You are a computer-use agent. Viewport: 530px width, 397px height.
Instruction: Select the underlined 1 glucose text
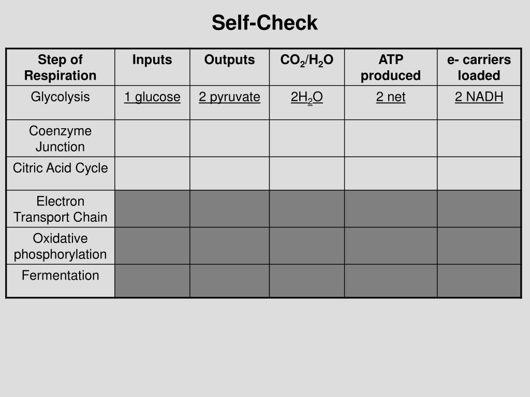[x=152, y=97]
